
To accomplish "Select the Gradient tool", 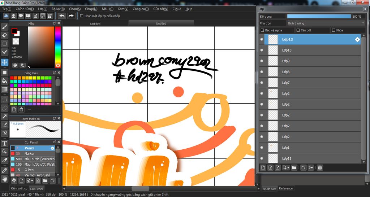I will tap(4, 89).
